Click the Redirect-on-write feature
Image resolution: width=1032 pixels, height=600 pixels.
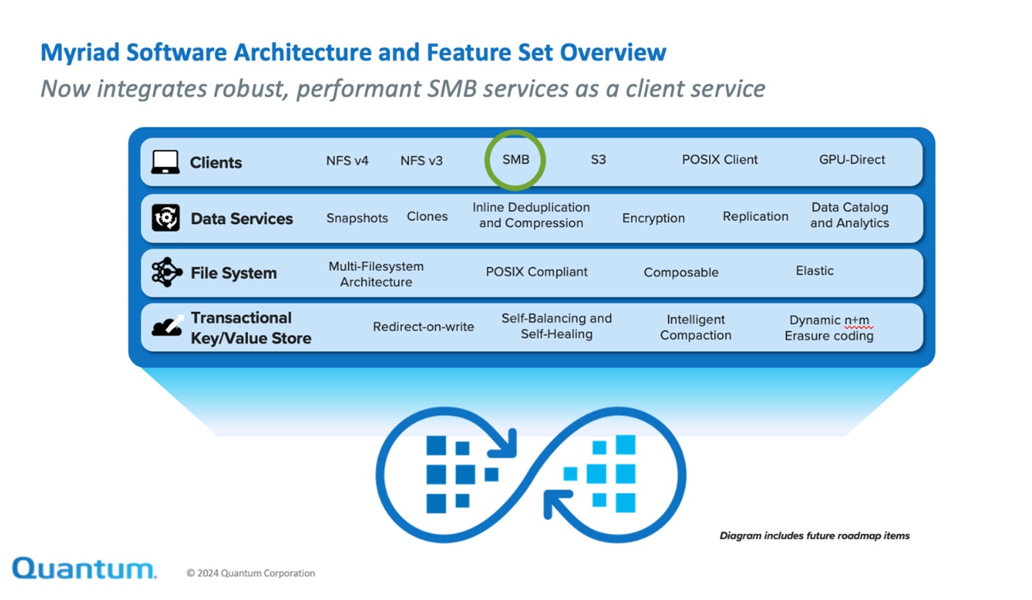click(424, 327)
